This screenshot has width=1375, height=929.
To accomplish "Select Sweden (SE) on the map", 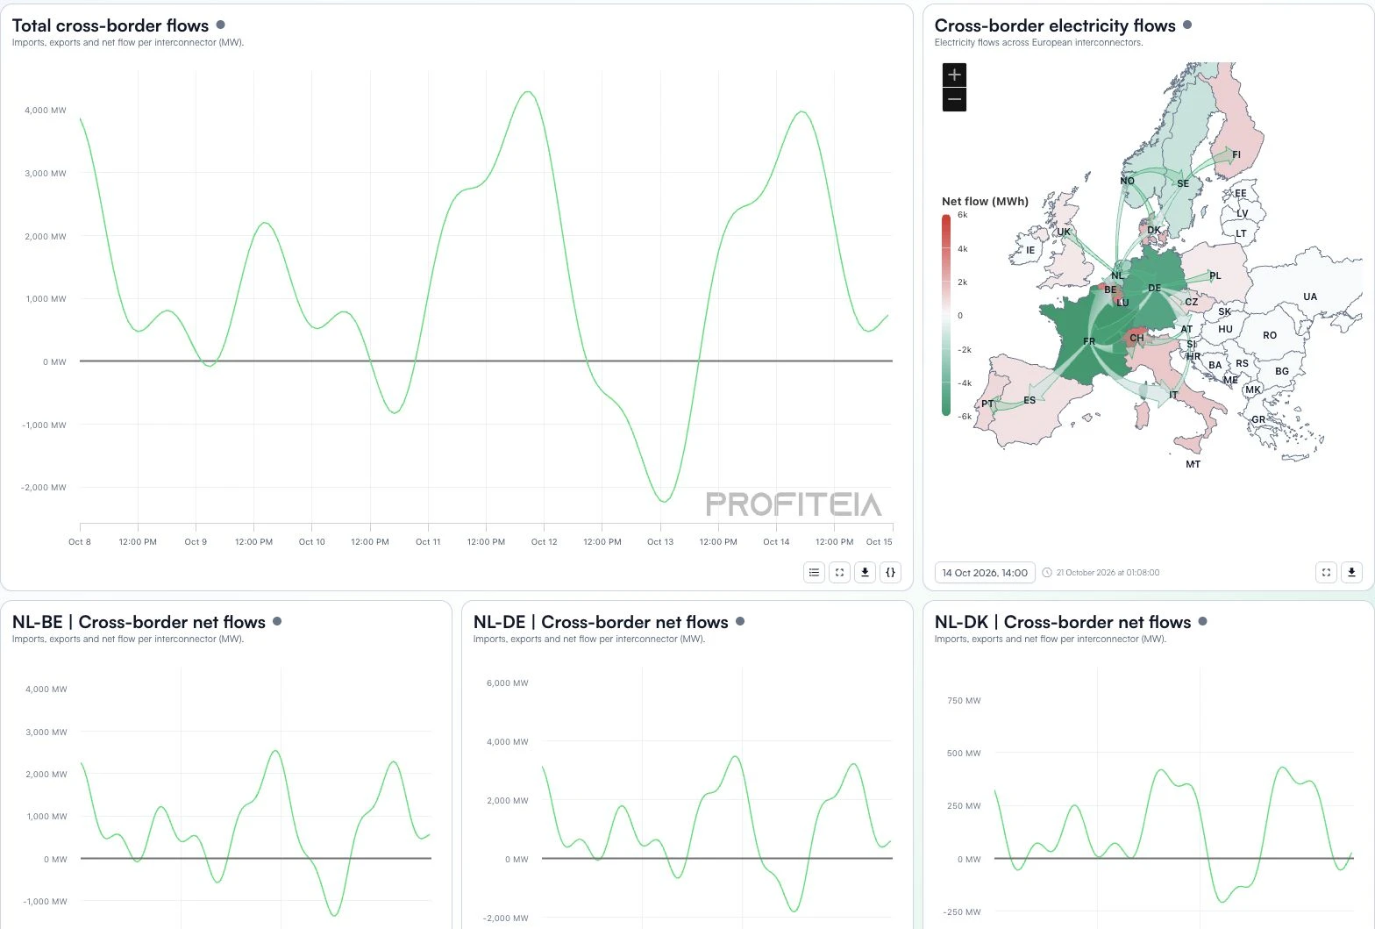I will pyautogui.click(x=1183, y=183).
